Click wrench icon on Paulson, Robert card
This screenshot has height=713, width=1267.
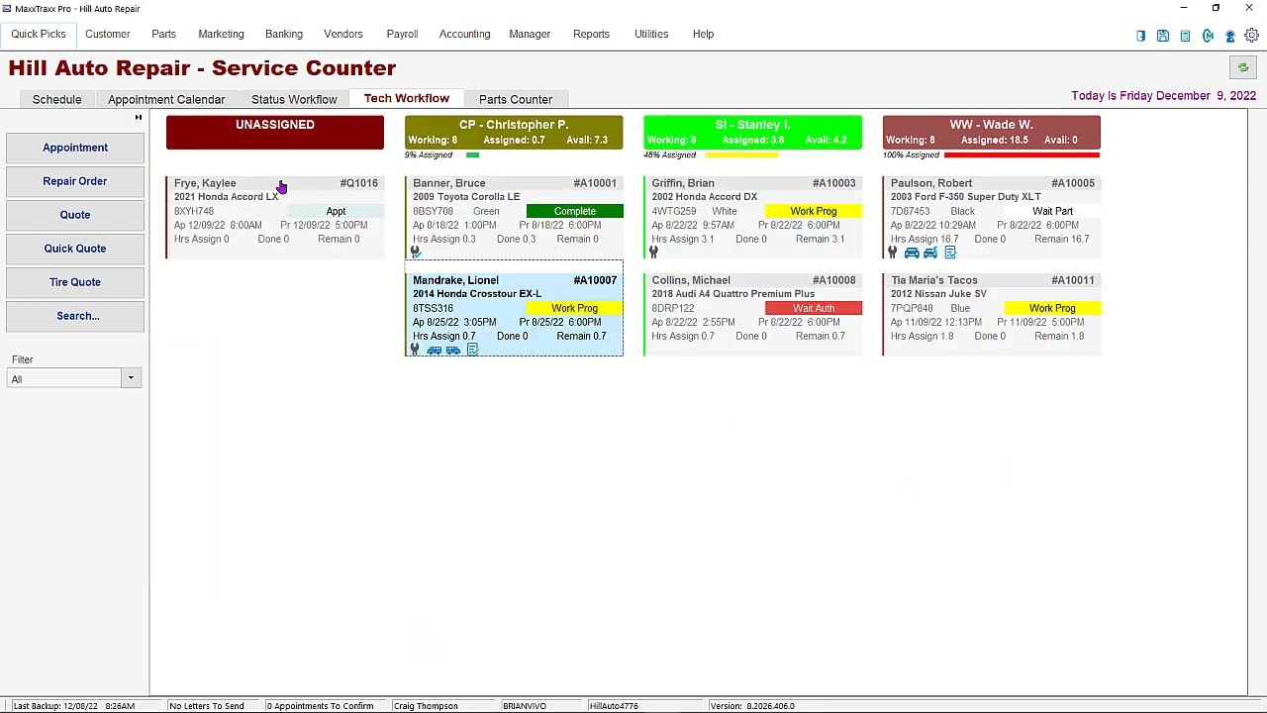pos(892,253)
